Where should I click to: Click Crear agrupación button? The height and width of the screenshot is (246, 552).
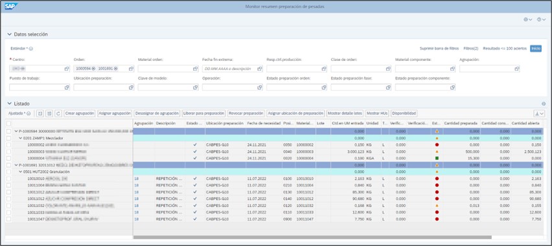point(80,113)
